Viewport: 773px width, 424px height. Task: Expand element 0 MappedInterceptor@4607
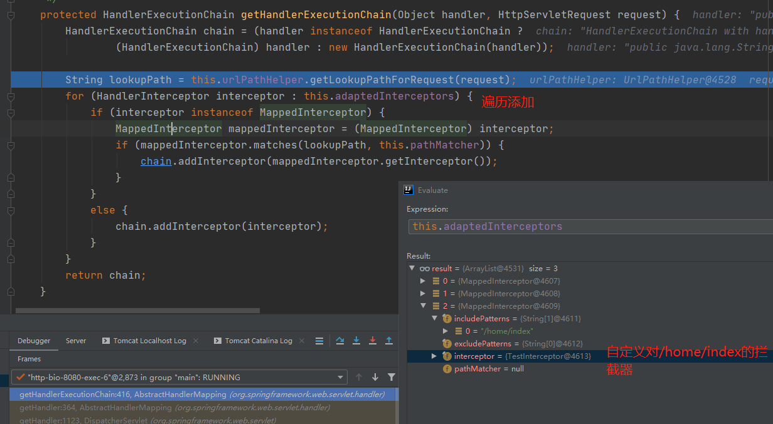pos(424,281)
